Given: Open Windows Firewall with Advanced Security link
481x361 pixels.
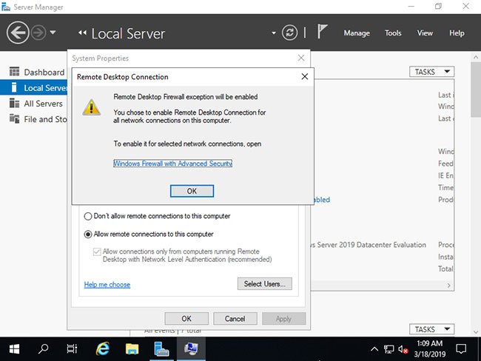Looking at the screenshot, I should pyautogui.click(x=172, y=163).
